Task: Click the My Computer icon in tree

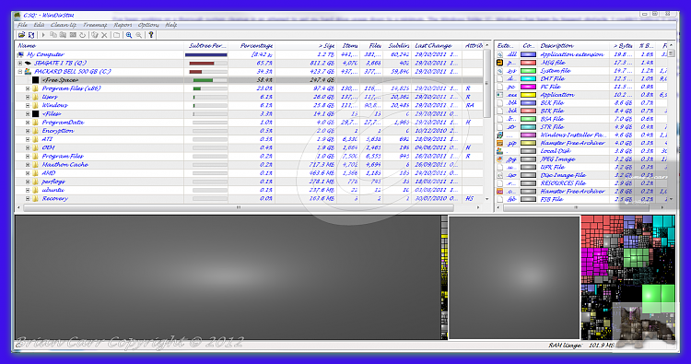Action: 20,54
